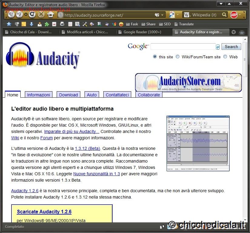Go to the browser Home page icon
Image resolution: width=250 pixels, height=233 pixels.
tap(50, 15)
